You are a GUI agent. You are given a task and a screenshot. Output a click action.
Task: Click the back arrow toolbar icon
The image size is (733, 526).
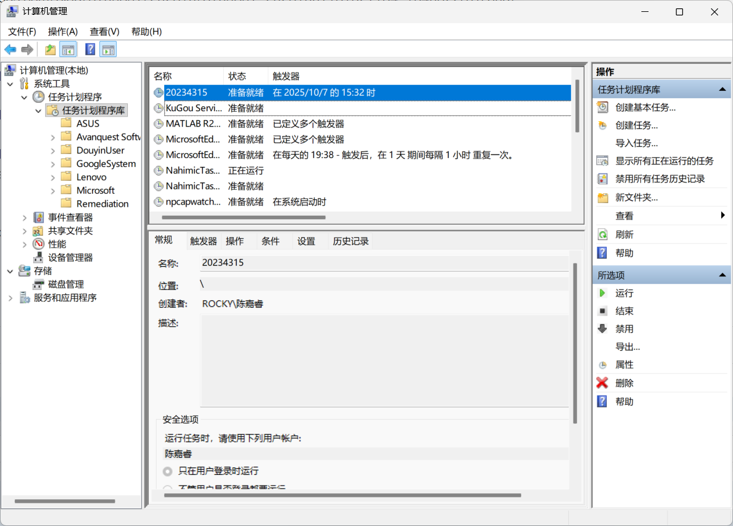11,49
